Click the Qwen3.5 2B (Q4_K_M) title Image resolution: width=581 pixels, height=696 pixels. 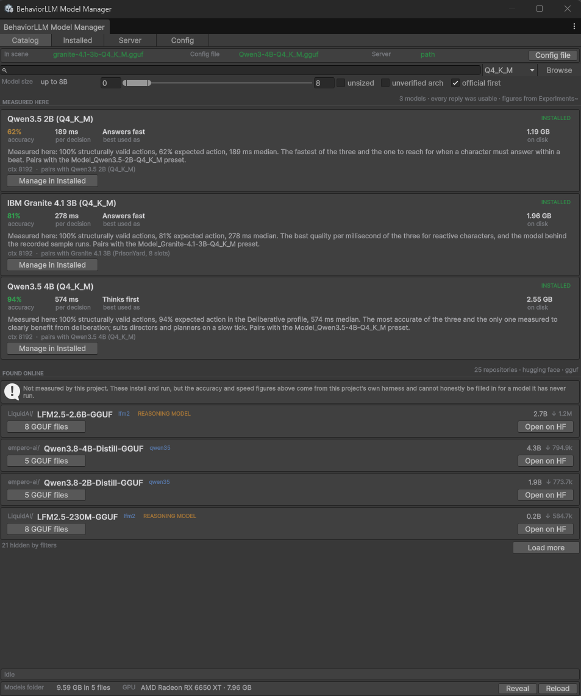click(x=50, y=119)
